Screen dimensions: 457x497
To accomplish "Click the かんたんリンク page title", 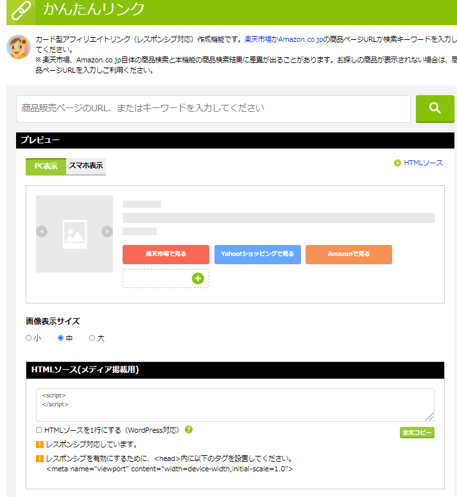I will point(94,9).
